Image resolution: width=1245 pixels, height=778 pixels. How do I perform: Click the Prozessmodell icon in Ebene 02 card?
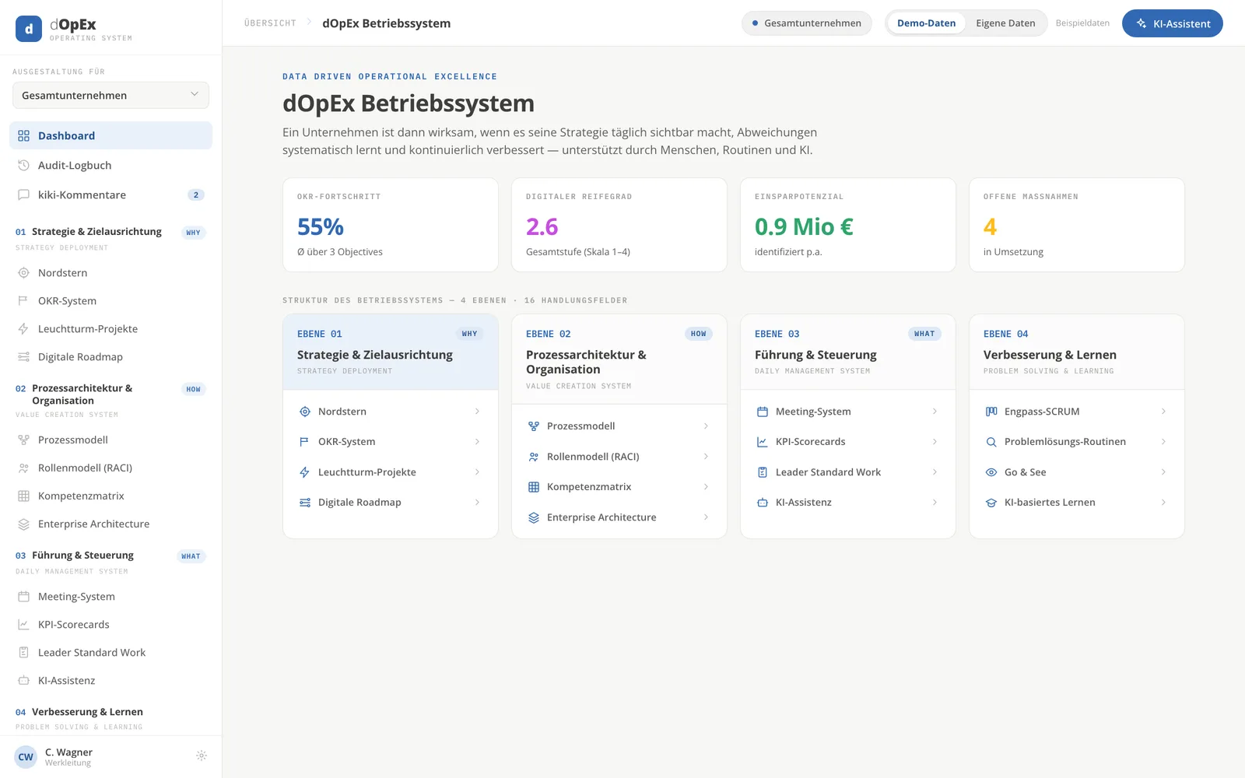(534, 426)
